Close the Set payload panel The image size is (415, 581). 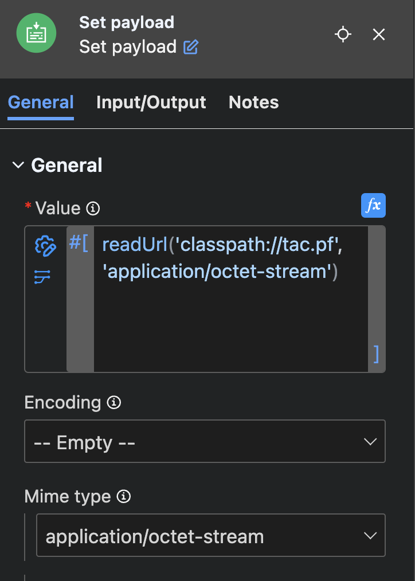(379, 34)
